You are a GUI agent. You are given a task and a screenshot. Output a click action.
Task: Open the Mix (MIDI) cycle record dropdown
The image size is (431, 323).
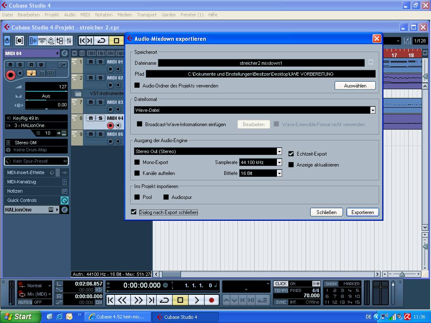click(x=35, y=294)
